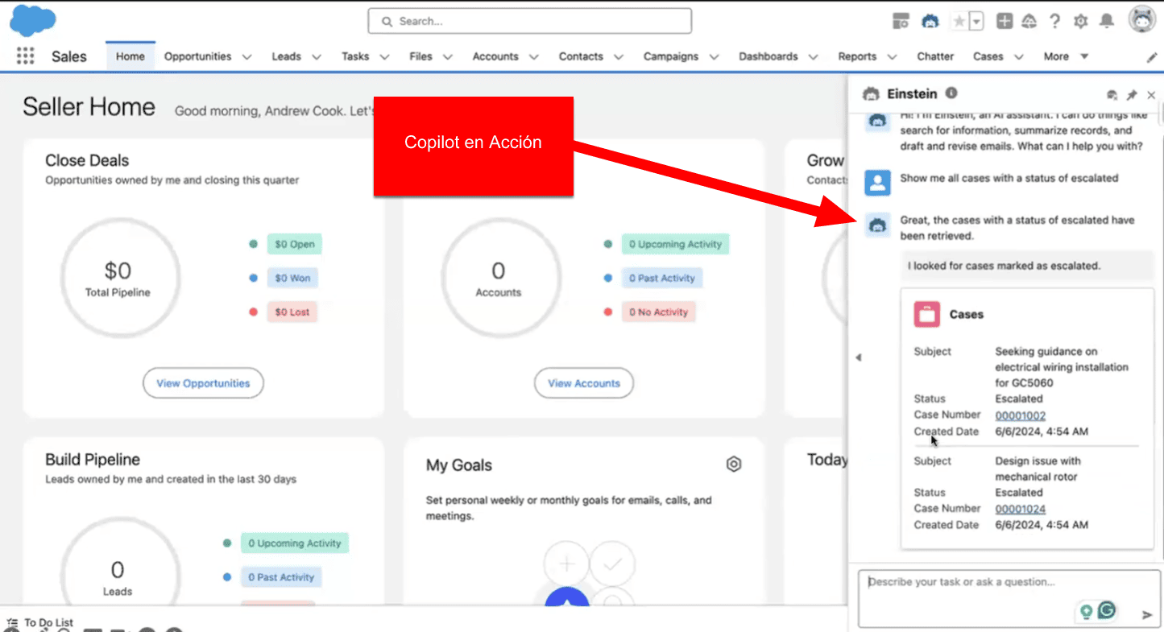Open the Setup gear icon
1164x632 pixels.
(x=1081, y=22)
